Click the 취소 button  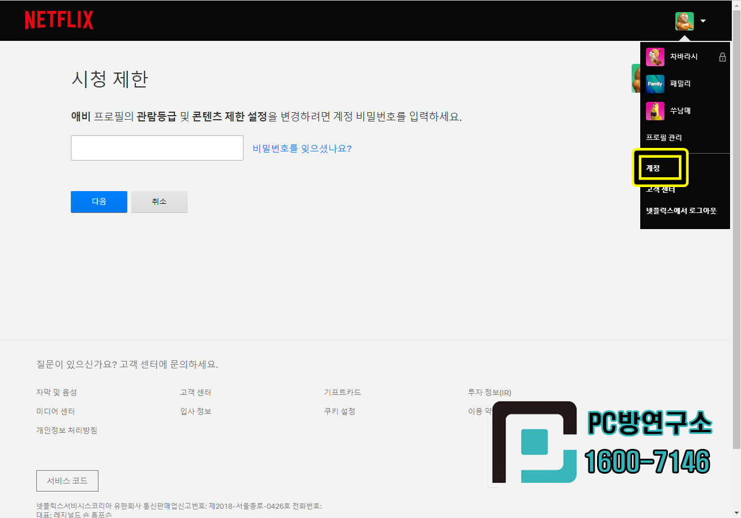point(159,202)
